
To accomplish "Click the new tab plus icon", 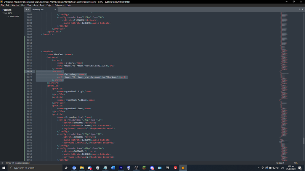I will coord(299,9).
